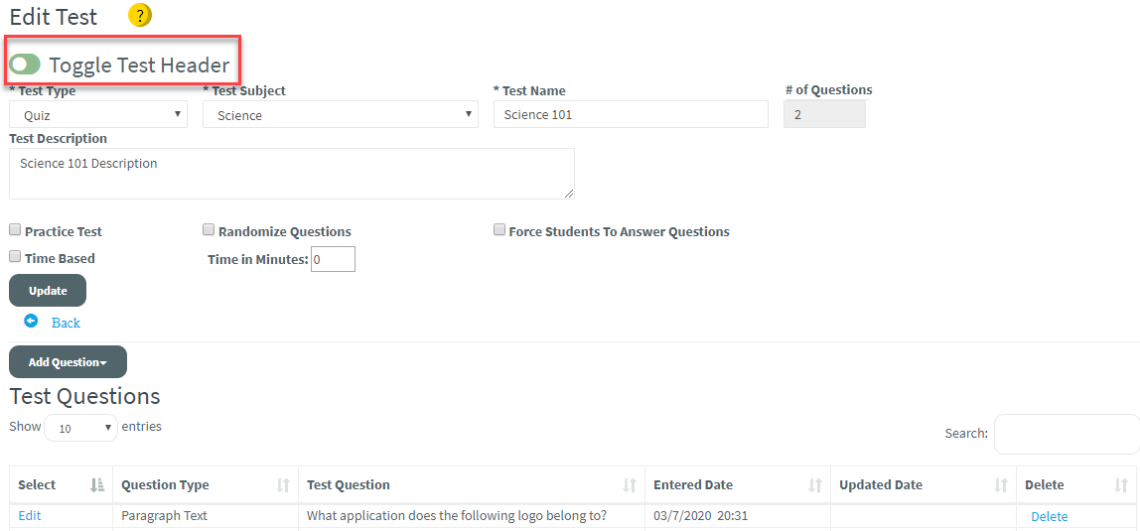
Task: Click the yellow help question mark icon
Action: 140,16
